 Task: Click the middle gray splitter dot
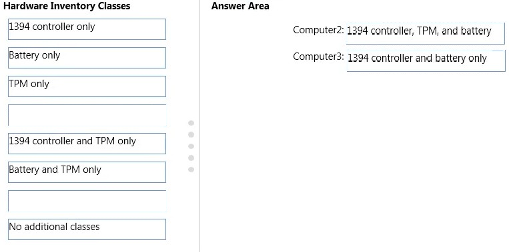[191, 146]
